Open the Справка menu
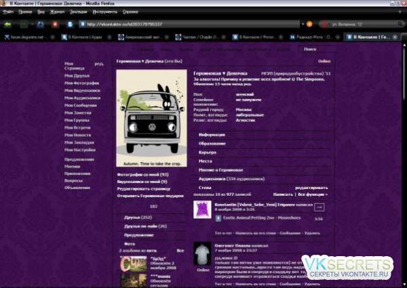The height and width of the screenshot is (288, 407). (130, 12)
